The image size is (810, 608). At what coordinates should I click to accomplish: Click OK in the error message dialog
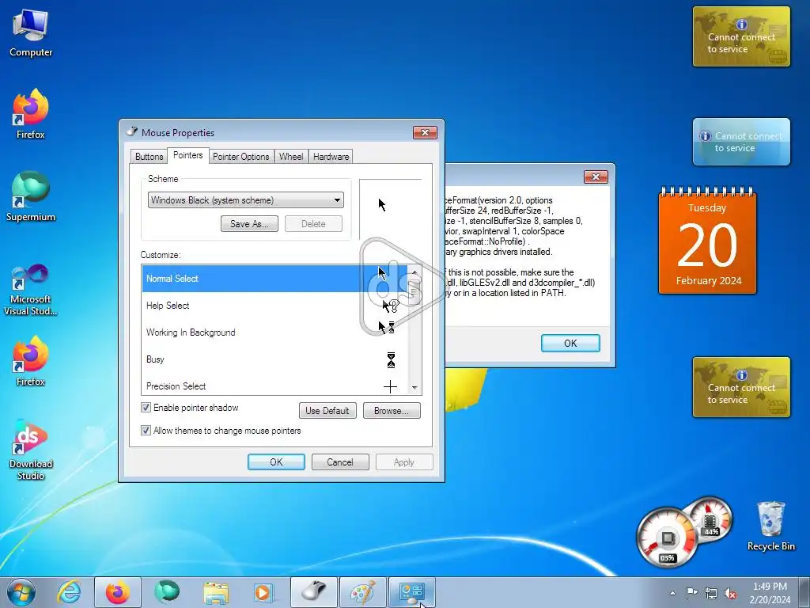click(x=570, y=344)
